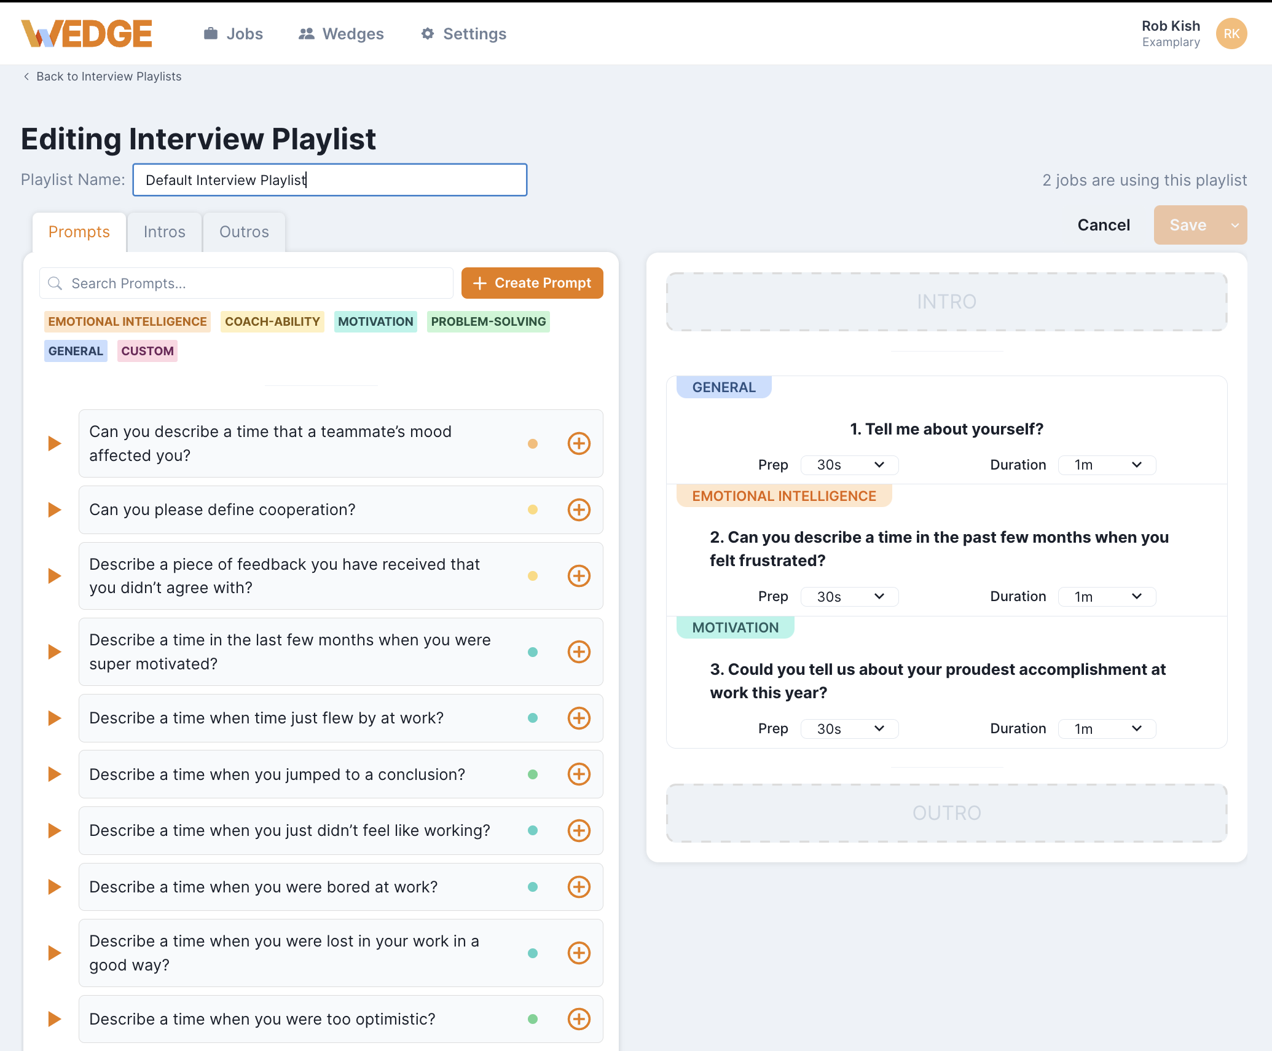Add 'time just flew by' prompt
Viewport: 1272px width, 1051px height.
579,718
